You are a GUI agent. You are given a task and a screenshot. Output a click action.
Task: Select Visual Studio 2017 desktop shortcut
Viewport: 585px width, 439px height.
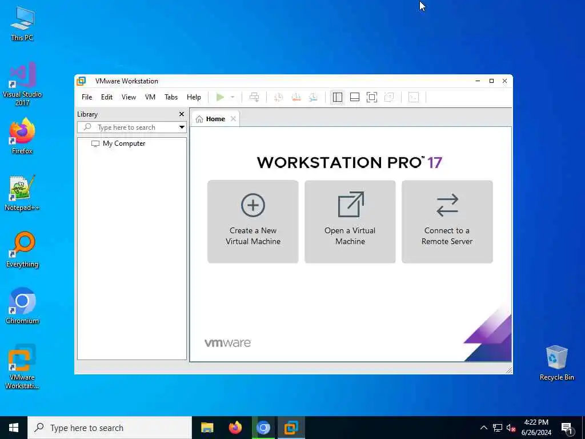point(22,84)
